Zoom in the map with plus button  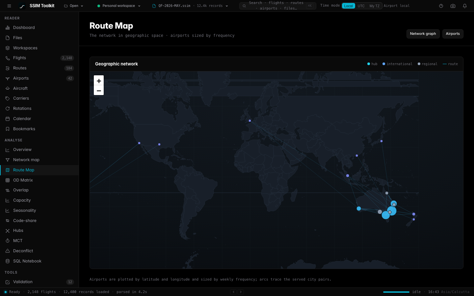click(x=99, y=81)
